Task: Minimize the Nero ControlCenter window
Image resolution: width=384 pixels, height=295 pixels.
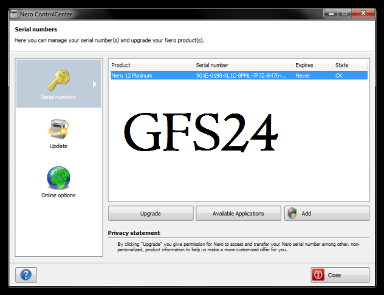Action: pos(331,13)
